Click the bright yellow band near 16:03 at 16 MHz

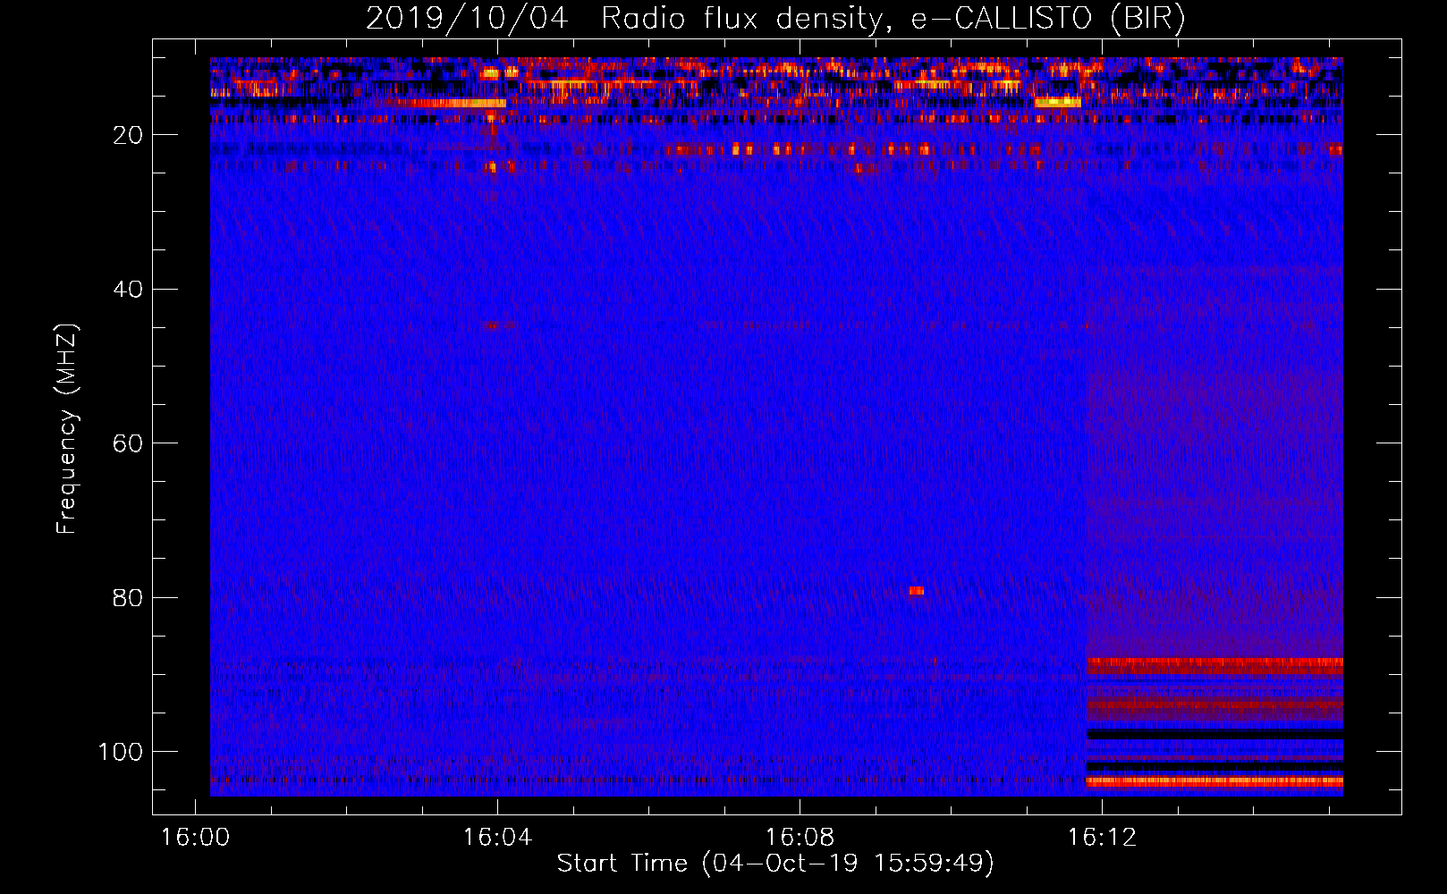(453, 103)
